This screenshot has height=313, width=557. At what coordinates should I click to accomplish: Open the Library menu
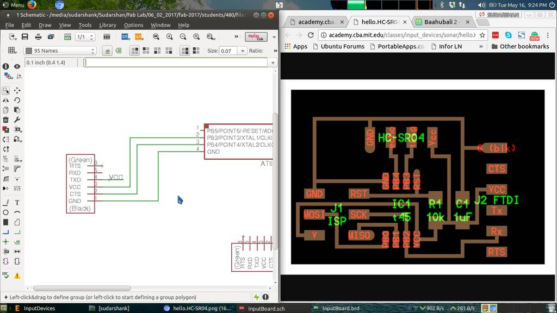tap(107, 25)
